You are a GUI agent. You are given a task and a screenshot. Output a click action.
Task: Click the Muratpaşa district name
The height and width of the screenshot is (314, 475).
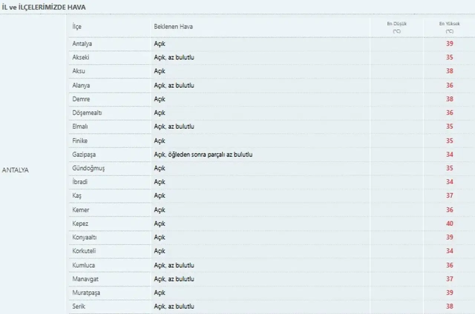coord(86,293)
